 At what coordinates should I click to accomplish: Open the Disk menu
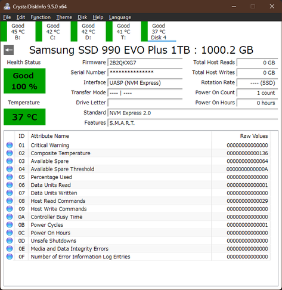tap(82, 17)
